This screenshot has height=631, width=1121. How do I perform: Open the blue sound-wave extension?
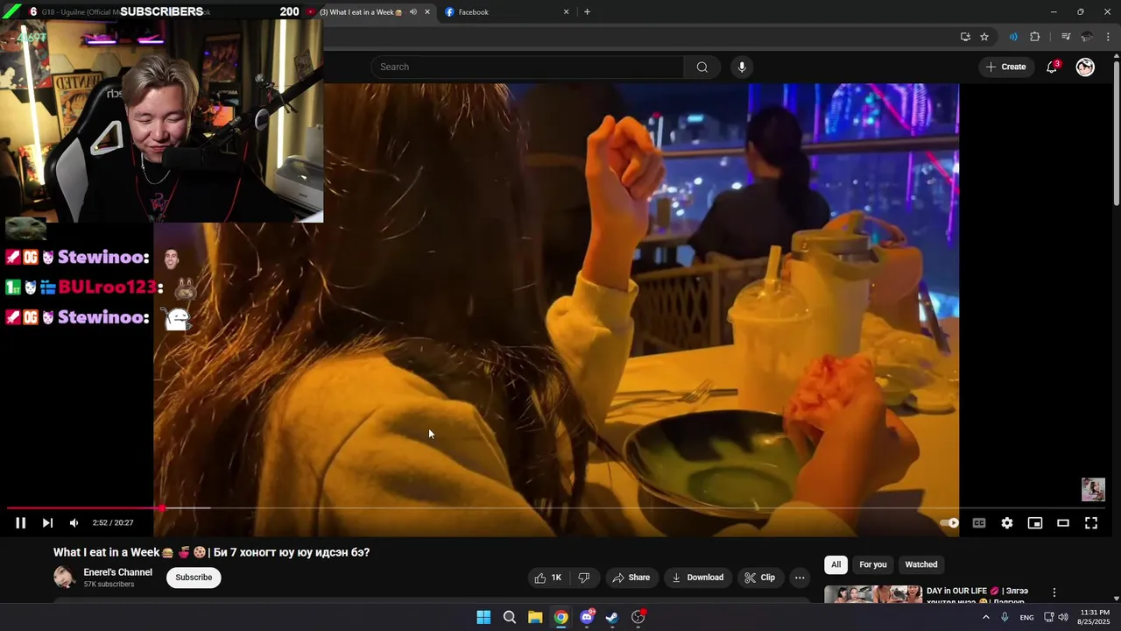click(1013, 37)
